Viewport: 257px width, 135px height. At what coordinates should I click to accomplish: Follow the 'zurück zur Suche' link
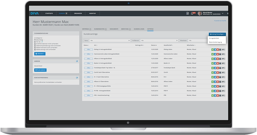[220, 21]
